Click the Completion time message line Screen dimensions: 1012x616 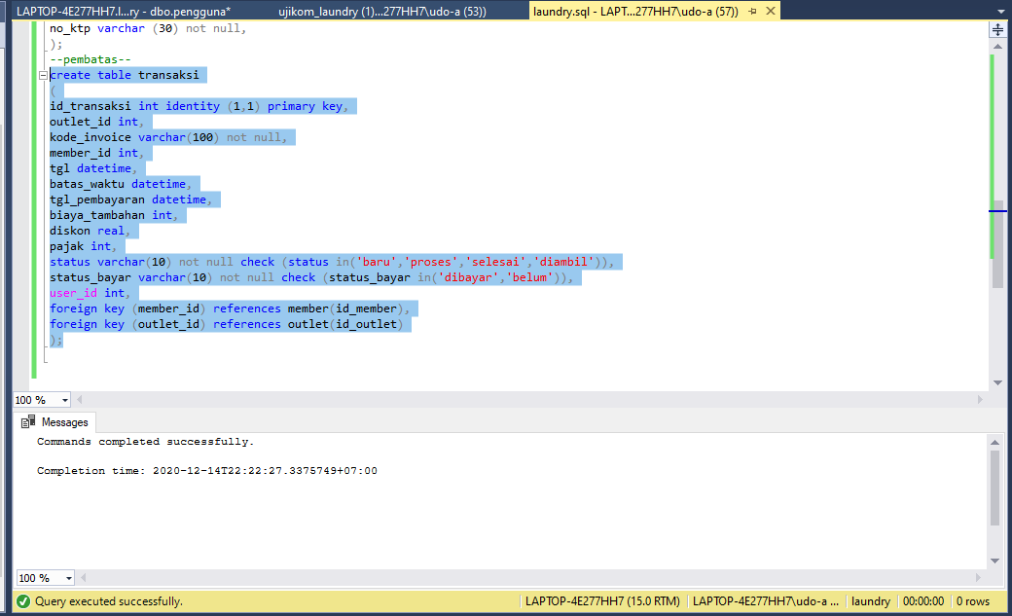(x=207, y=471)
